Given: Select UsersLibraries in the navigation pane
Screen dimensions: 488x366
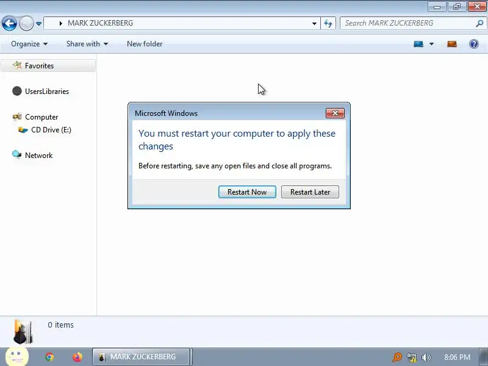Looking at the screenshot, I should point(48,91).
